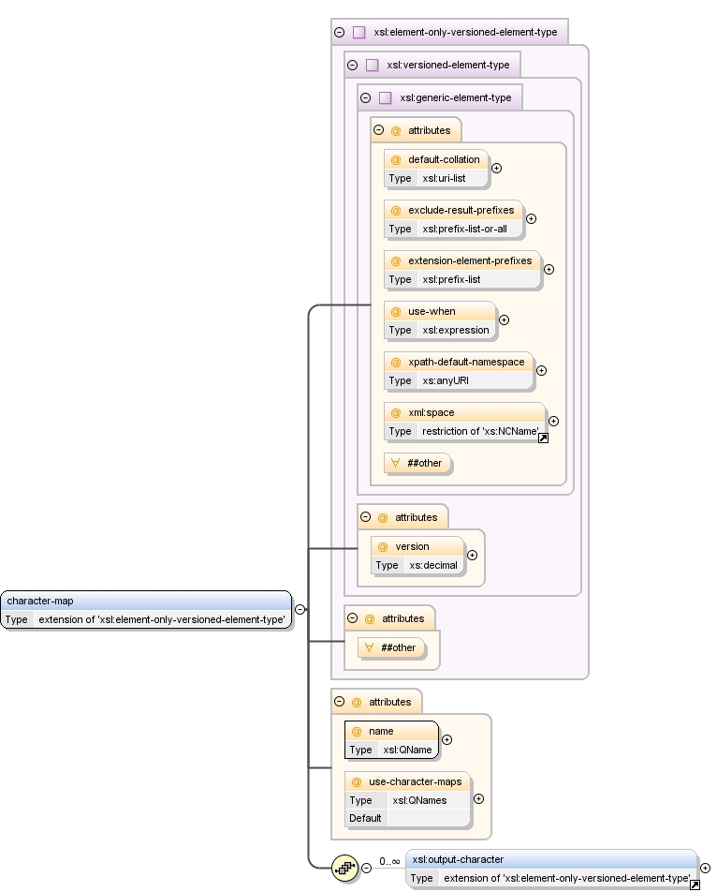The image size is (717, 892).
Task: Expand the use-when attribute details
Action: (504, 320)
